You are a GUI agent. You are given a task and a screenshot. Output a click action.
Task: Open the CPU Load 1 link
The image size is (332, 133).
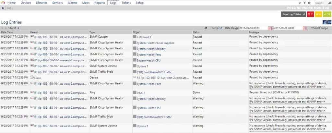[x=144, y=37]
